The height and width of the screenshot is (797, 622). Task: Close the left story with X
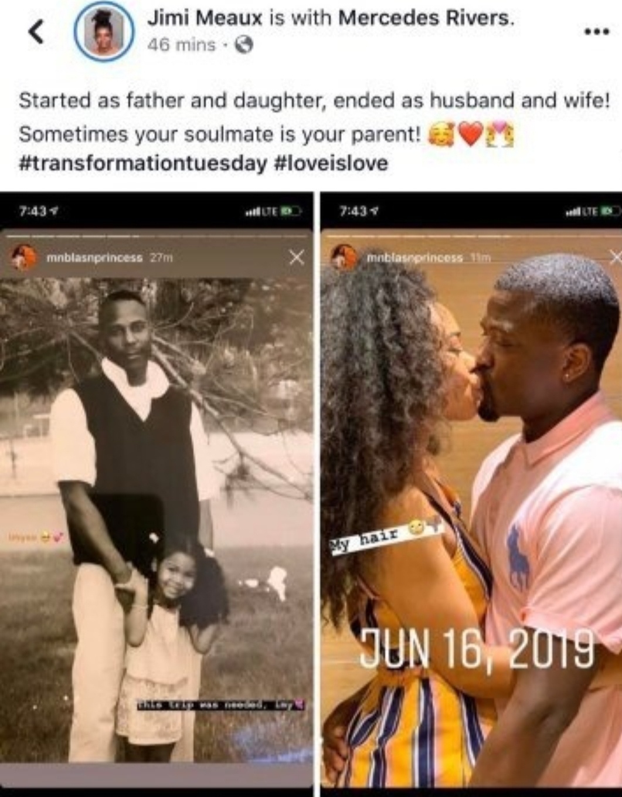pyautogui.click(x=297, y=257)
